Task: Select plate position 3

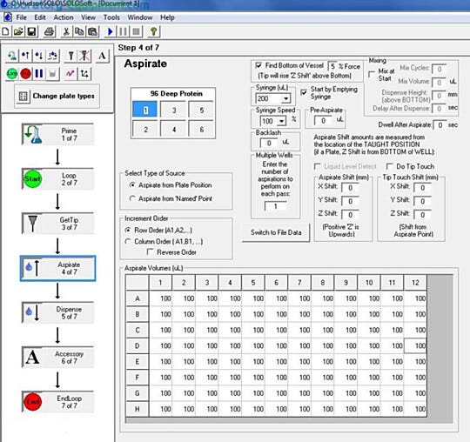Action: tap(173, 110)
